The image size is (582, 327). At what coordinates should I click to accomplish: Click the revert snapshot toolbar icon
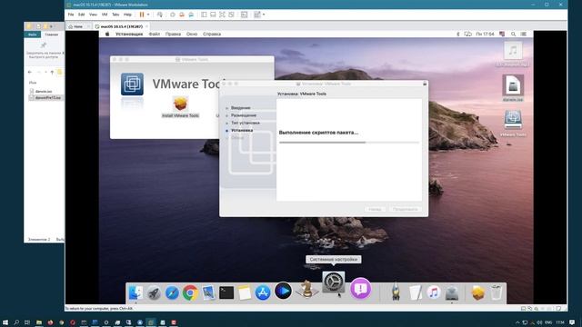click(182, 15)
